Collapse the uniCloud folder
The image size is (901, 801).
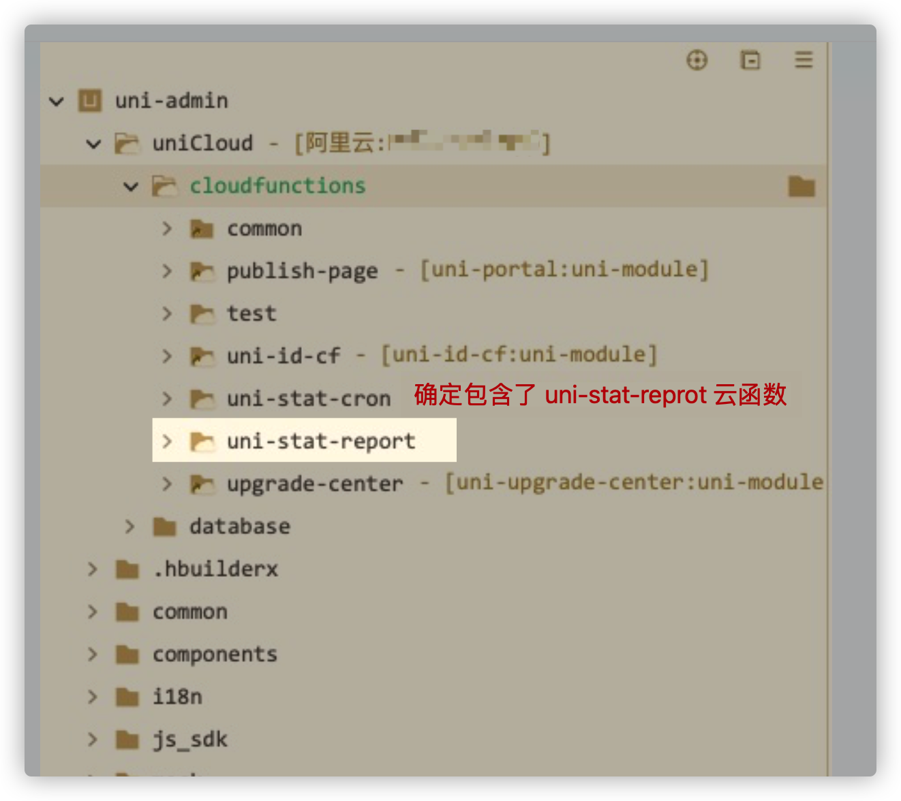coord(93,144)
